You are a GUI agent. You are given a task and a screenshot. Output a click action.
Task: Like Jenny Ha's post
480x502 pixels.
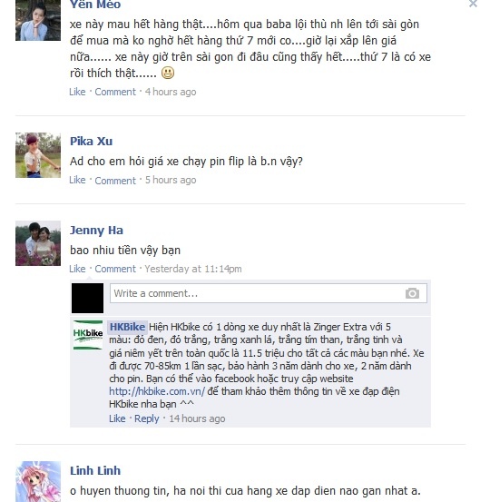tap(77, 269)
